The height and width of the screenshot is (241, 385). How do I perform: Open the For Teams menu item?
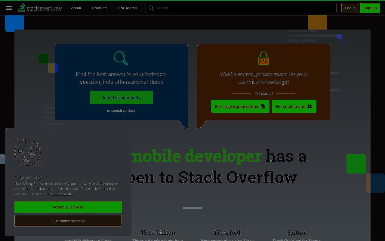128,8
